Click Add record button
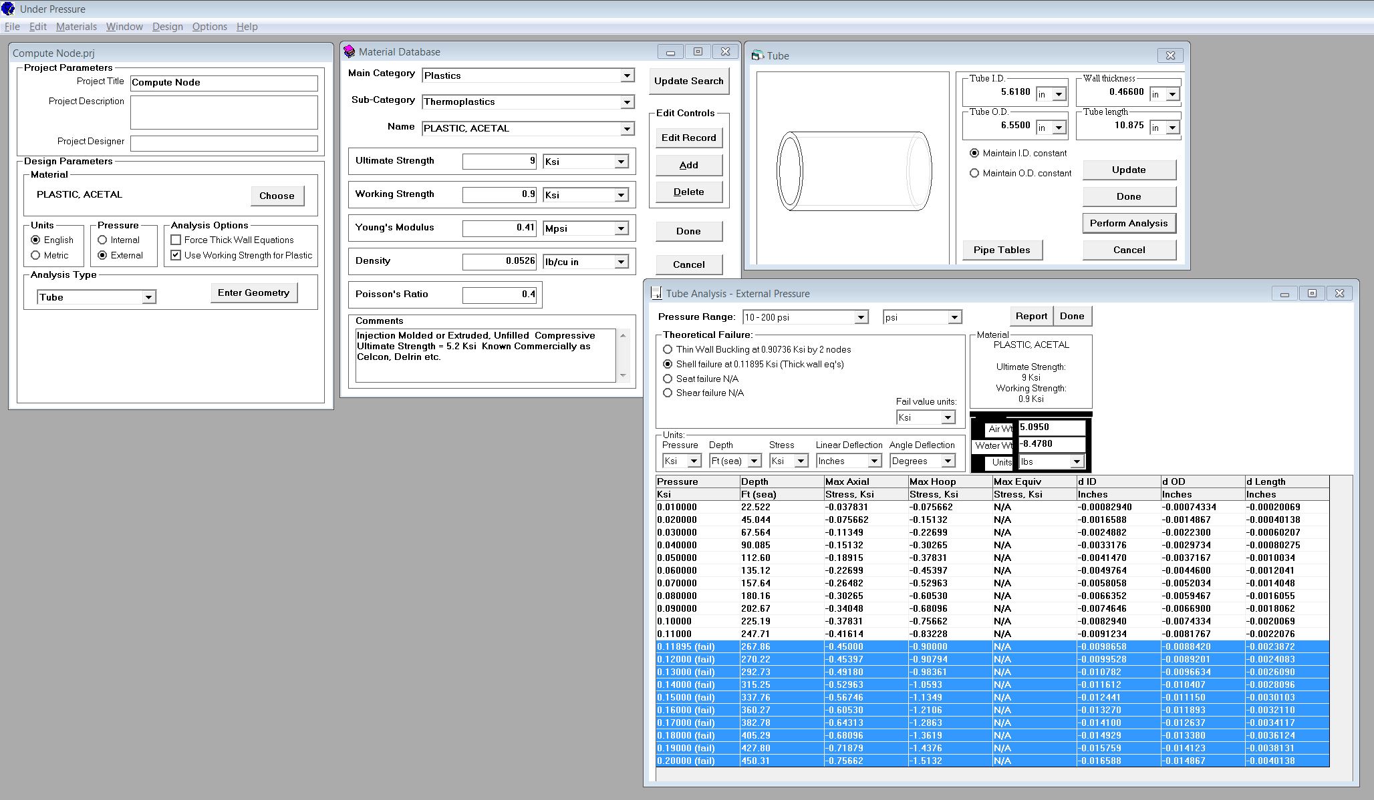The image size is (1374, 800). coord(688,165)
